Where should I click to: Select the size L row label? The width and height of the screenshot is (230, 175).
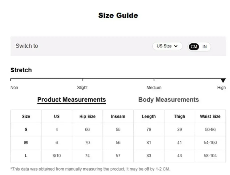coord(26,156)
